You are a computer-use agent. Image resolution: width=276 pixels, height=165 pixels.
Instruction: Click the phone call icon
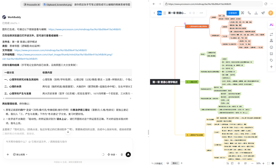pos(249,13)
